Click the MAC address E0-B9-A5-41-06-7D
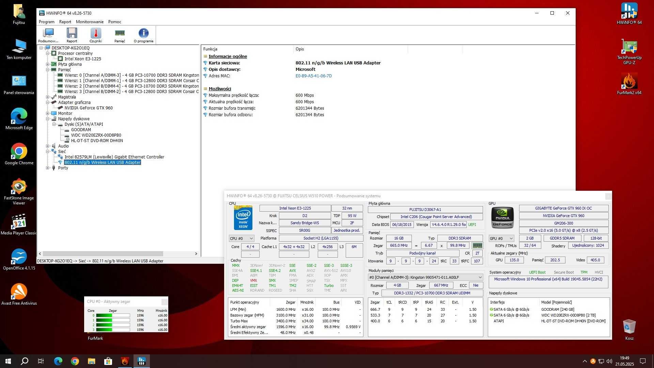 [314, 76]
